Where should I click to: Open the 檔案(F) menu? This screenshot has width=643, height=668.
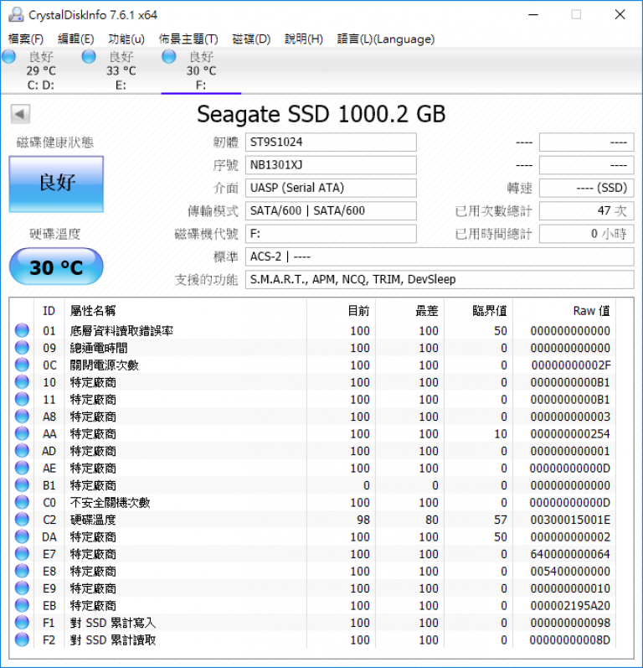pyautogui.click(x=26, y=39)
